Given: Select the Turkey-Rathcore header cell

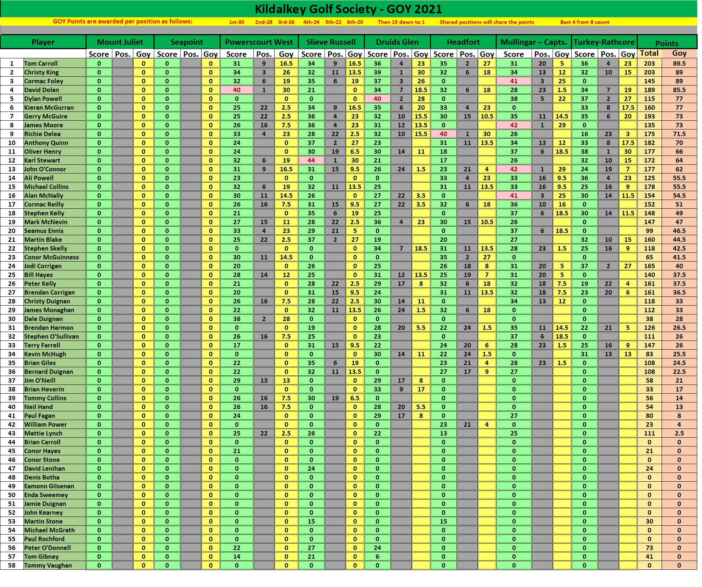Looking at the screenshot, I should point(604,42).
